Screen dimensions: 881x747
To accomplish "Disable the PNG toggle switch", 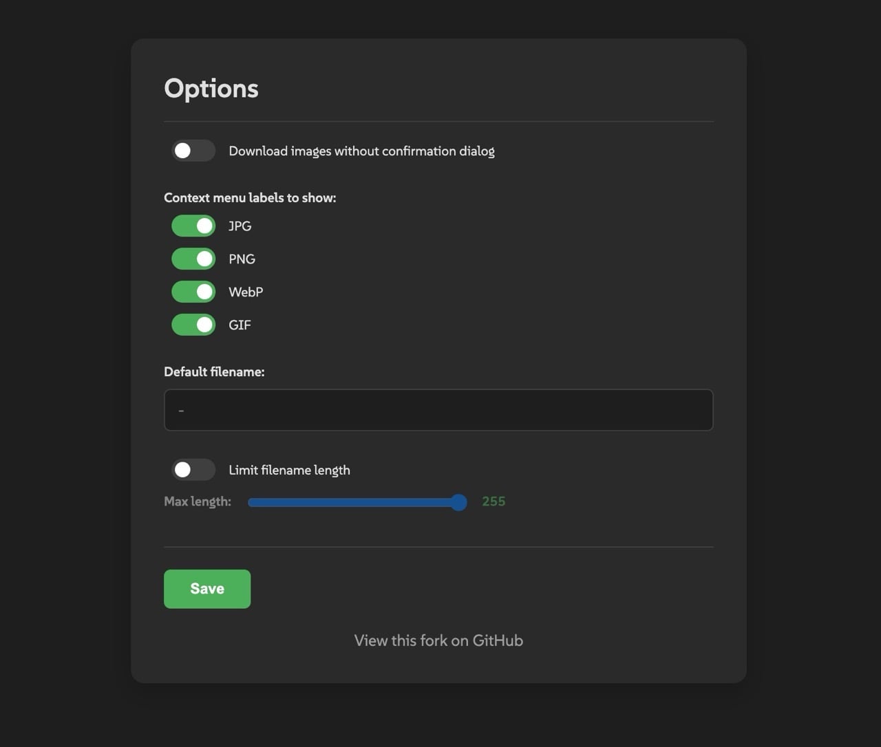I will click(x=193, y=259).
